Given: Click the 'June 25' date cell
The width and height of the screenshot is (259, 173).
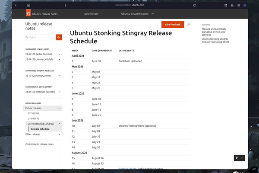Looking at the screenshot, I should 96,115.
